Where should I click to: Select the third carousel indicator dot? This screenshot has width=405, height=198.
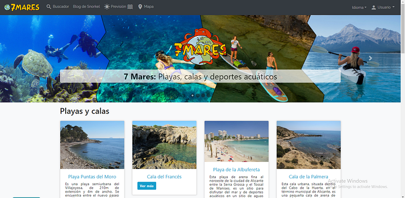203,95
